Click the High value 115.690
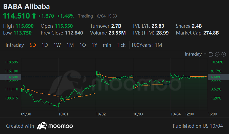Image resolution: width=229 pixels, height=134 pixels. pos(25,26)
